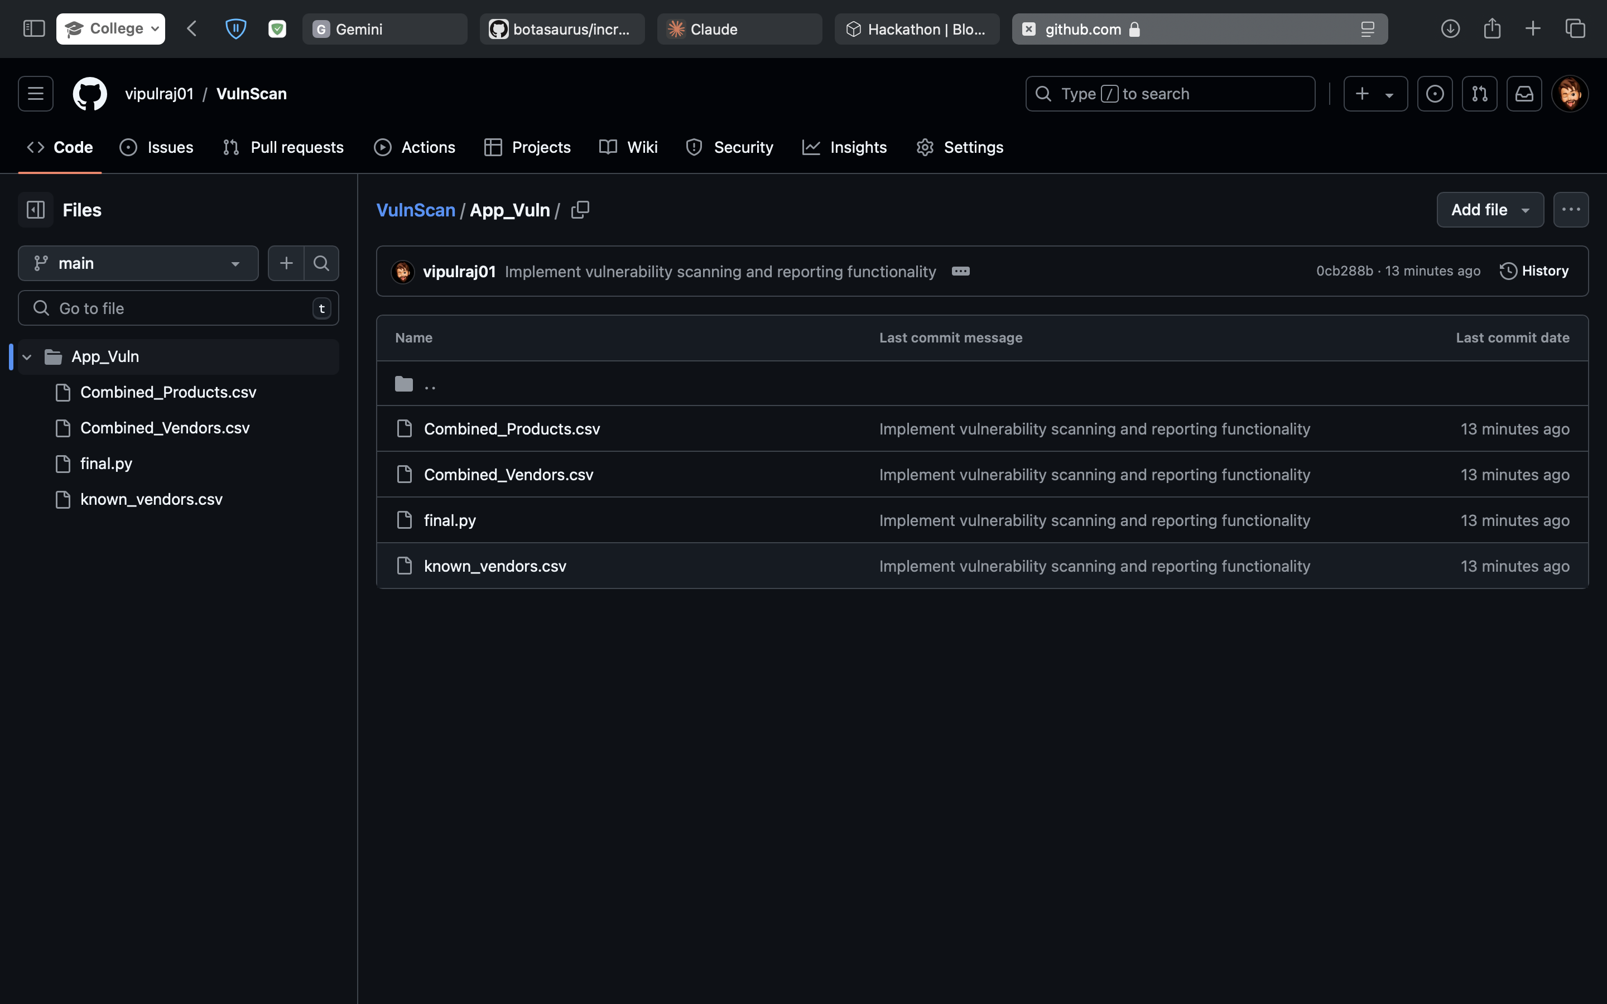This screenshot has width=1607, height=1004.
Task: Open the issues icon in header
Action: click(1435, 94)
